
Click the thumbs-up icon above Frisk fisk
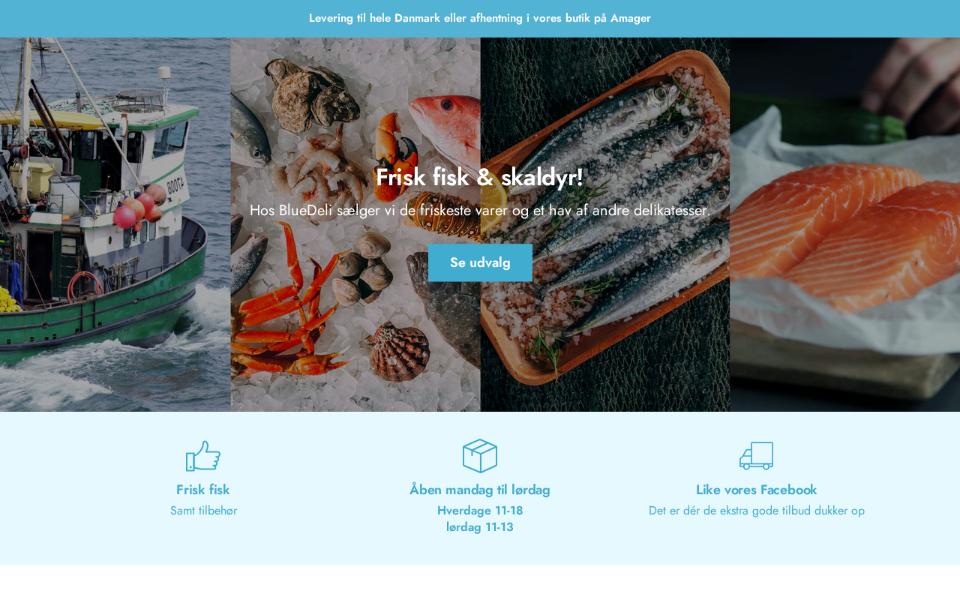click(203, 456)
